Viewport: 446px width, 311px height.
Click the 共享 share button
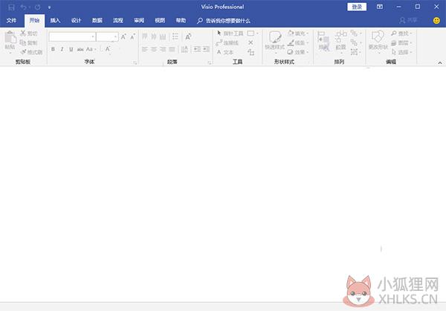point(408,20)
